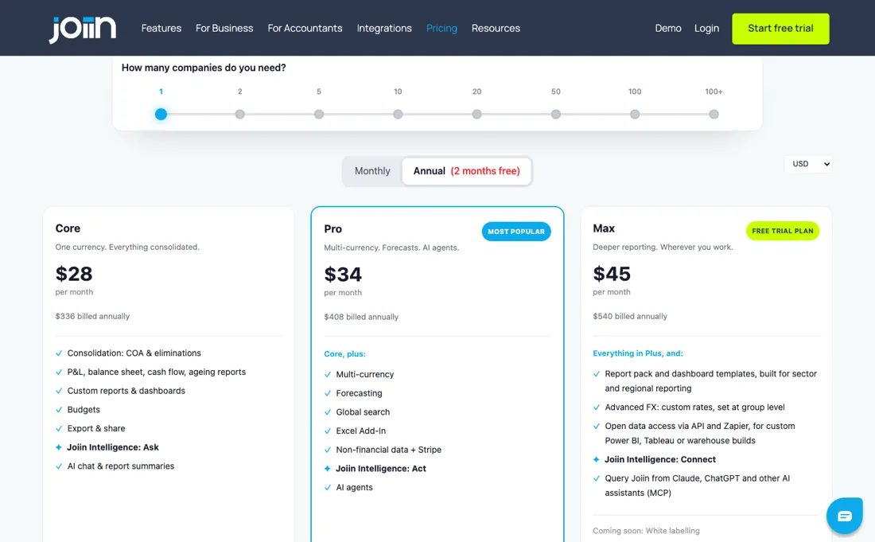Set companies slider to 20
This screenshot has width=875, height=542.
coord(476,114)
